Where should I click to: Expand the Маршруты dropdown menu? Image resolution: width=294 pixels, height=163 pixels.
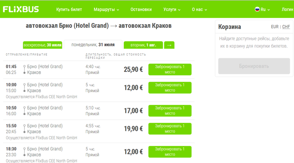(x=106, y=10)
